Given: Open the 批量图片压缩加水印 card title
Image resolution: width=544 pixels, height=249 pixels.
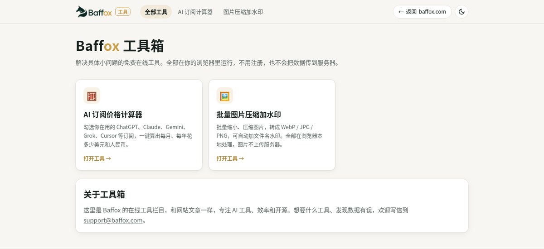Looking at the screenshot, I should 248,115.
